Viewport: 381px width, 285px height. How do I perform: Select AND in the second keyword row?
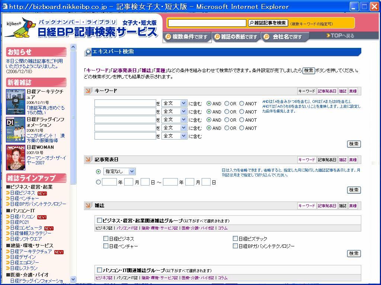[x=209, y=112]
